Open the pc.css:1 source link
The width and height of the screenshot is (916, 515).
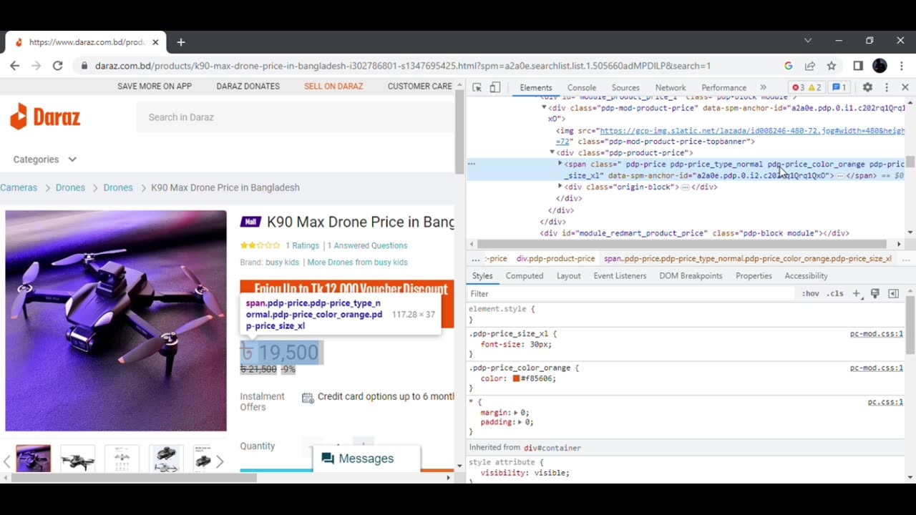click(x=885, y=402)
